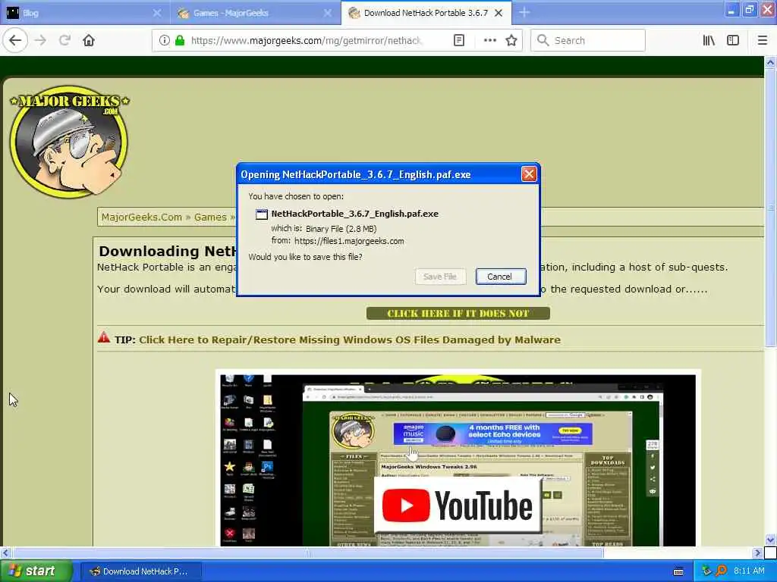Select the Download NetHack Portable 3.6.7 tab
This screenshot has width=777, height=582.
[x=425, y=13]
